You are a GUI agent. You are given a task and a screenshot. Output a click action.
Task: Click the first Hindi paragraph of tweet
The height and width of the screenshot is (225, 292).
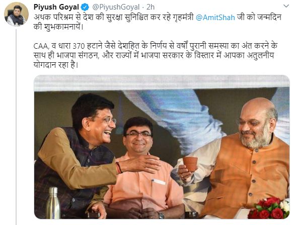(x=158, y=22)
